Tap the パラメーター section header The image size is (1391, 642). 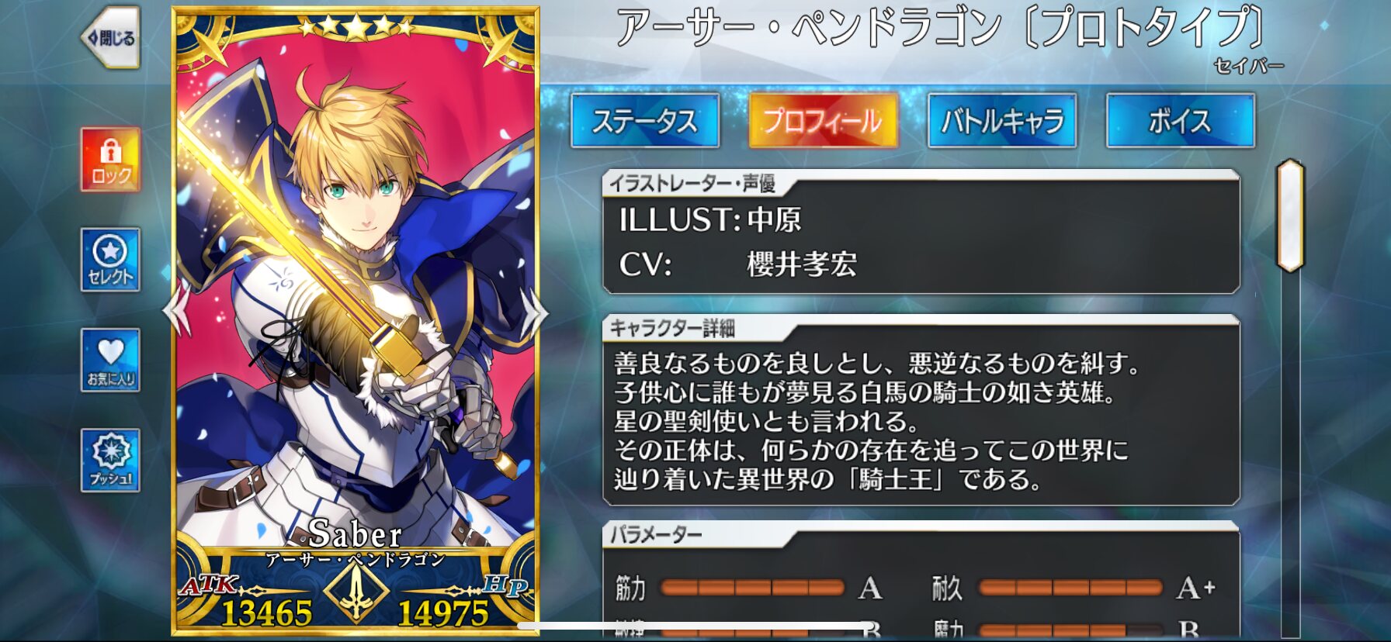pyautogui.click(x=655, y=534)
